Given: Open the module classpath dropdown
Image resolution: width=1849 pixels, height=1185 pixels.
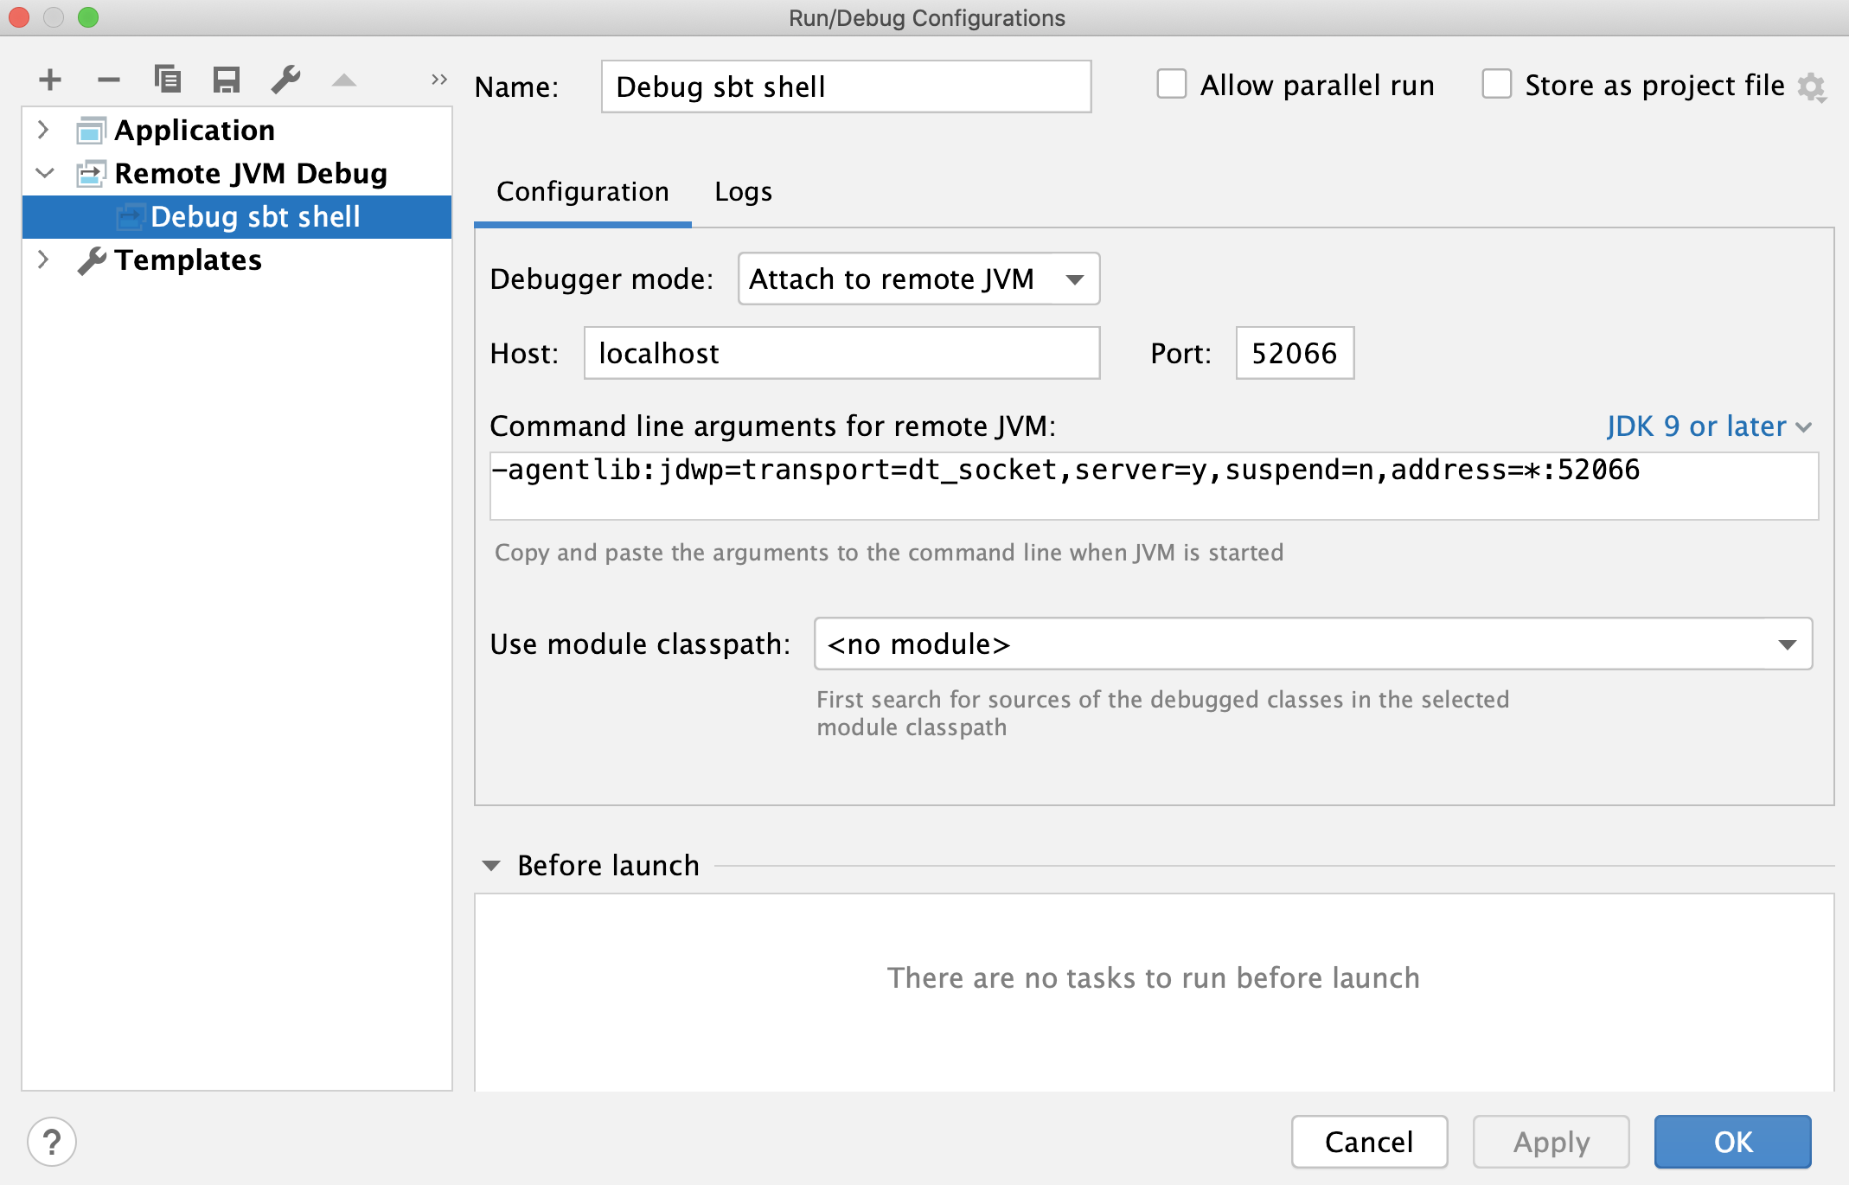Looking at the screenshot, I should pyautogui.click(x=1787, y=644).
